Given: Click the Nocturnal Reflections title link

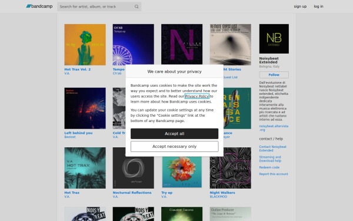Looking at the screenshot, I should tap(132, 193).
